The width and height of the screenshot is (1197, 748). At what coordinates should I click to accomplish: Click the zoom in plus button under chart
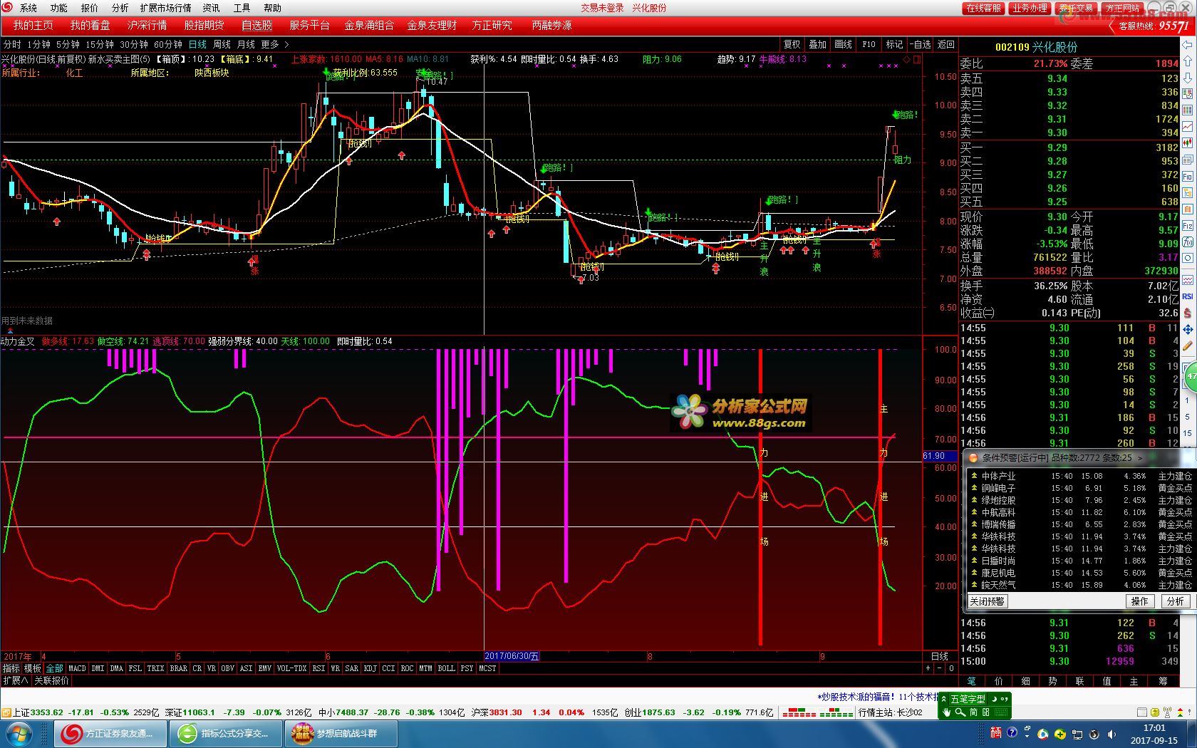[928, 668]
